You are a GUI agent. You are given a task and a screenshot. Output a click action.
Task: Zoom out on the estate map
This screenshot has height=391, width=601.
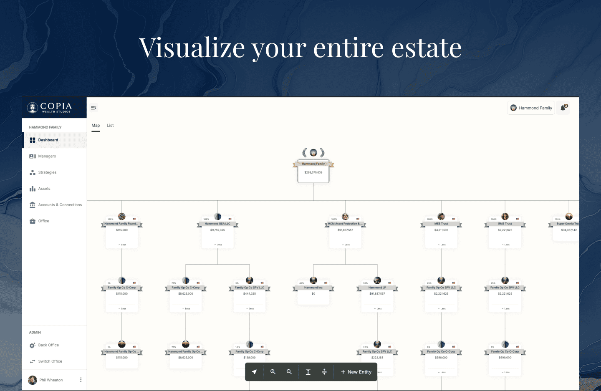pyautogui.click(x=289, y=372)
